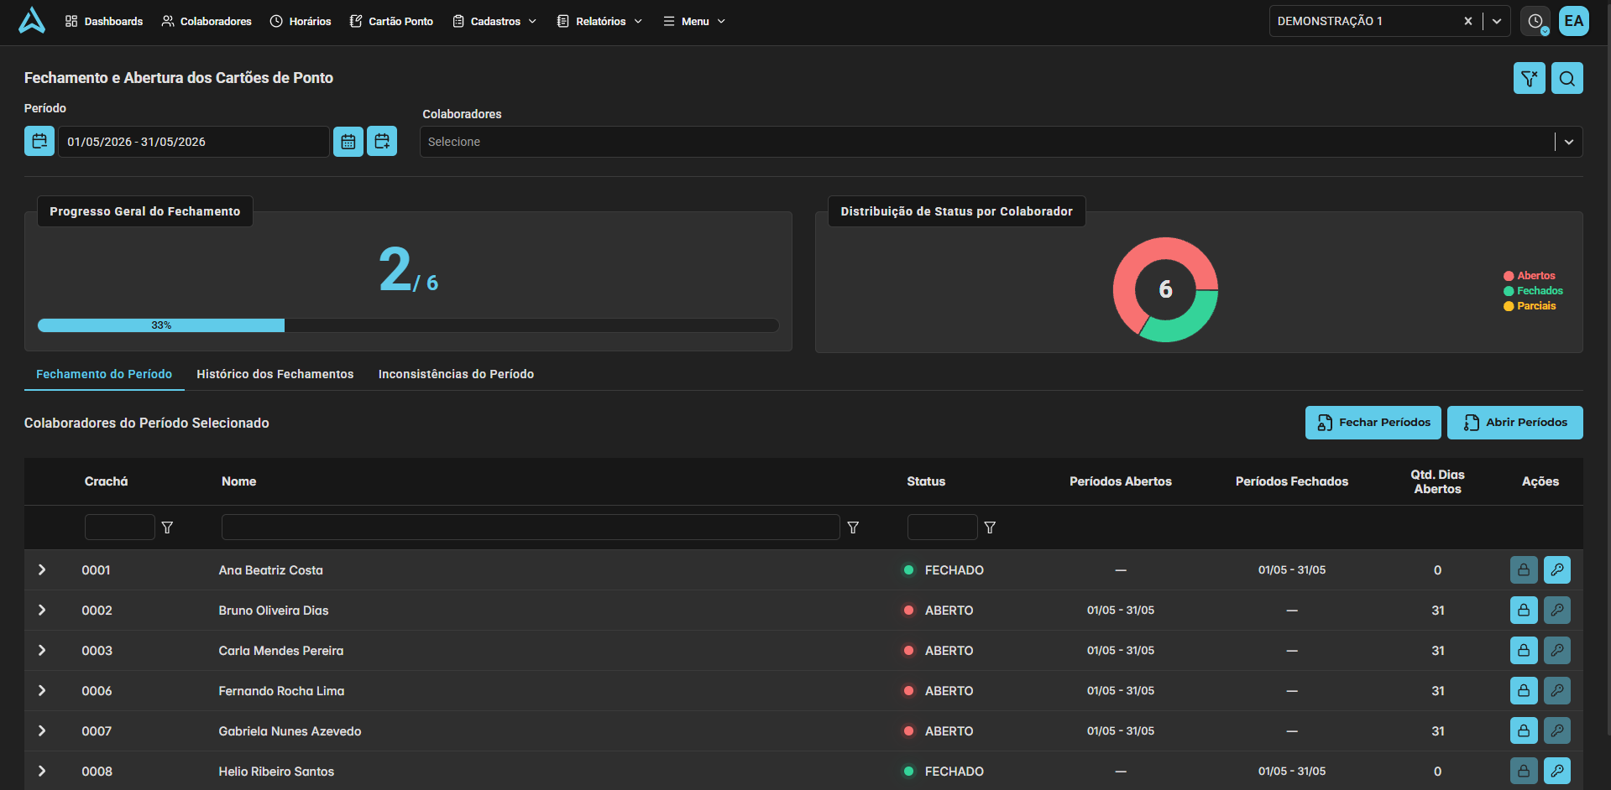Click calendar icon left of the period field
Image resolution: width=1611 pixels, height=790 pixels.
39,141
